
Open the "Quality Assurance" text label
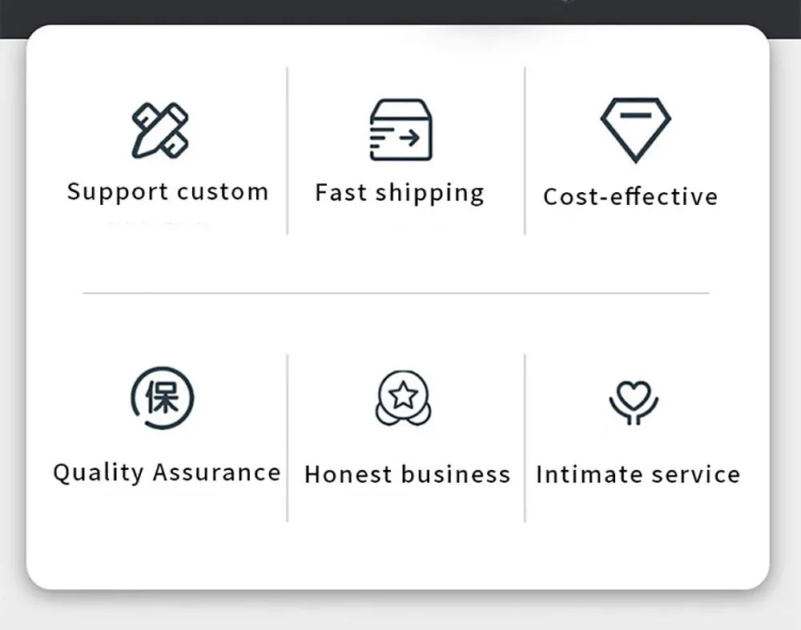click(x=167, y=472)
